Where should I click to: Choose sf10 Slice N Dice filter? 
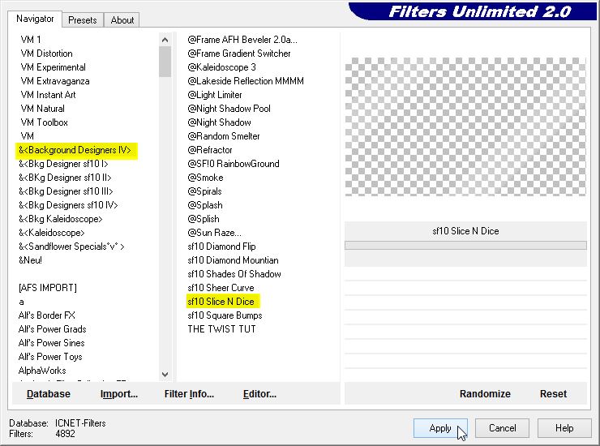pyautogui.click(x=221, y=302)
